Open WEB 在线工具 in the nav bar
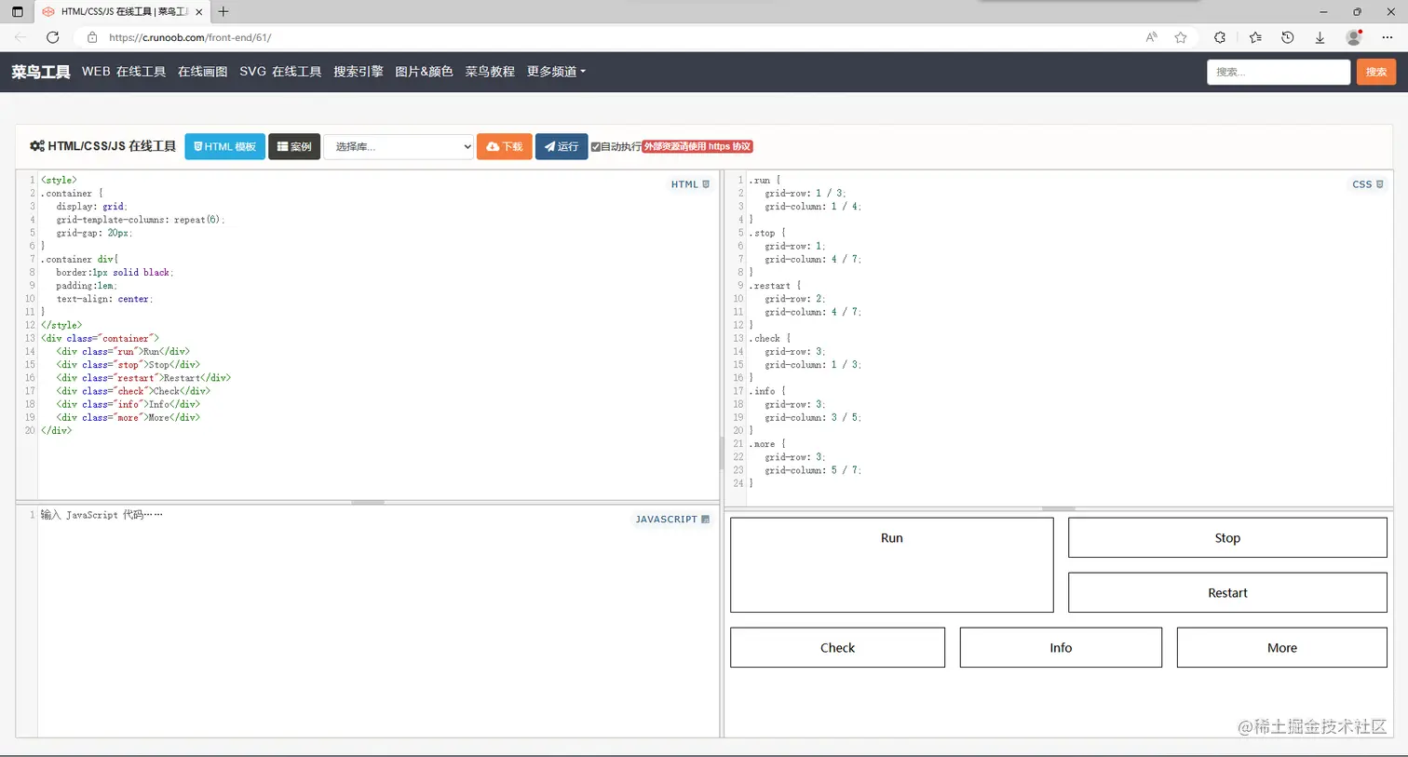 124,72
